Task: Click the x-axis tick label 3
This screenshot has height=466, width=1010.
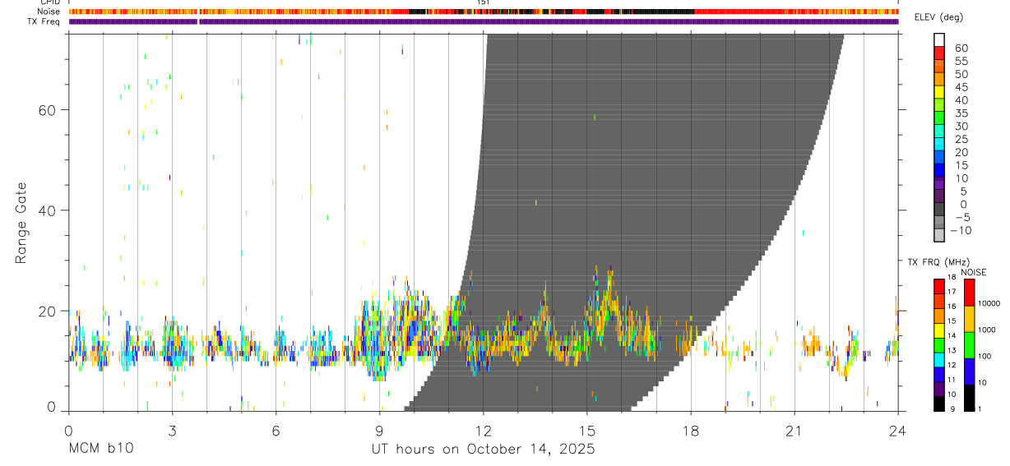Action: 172,430
